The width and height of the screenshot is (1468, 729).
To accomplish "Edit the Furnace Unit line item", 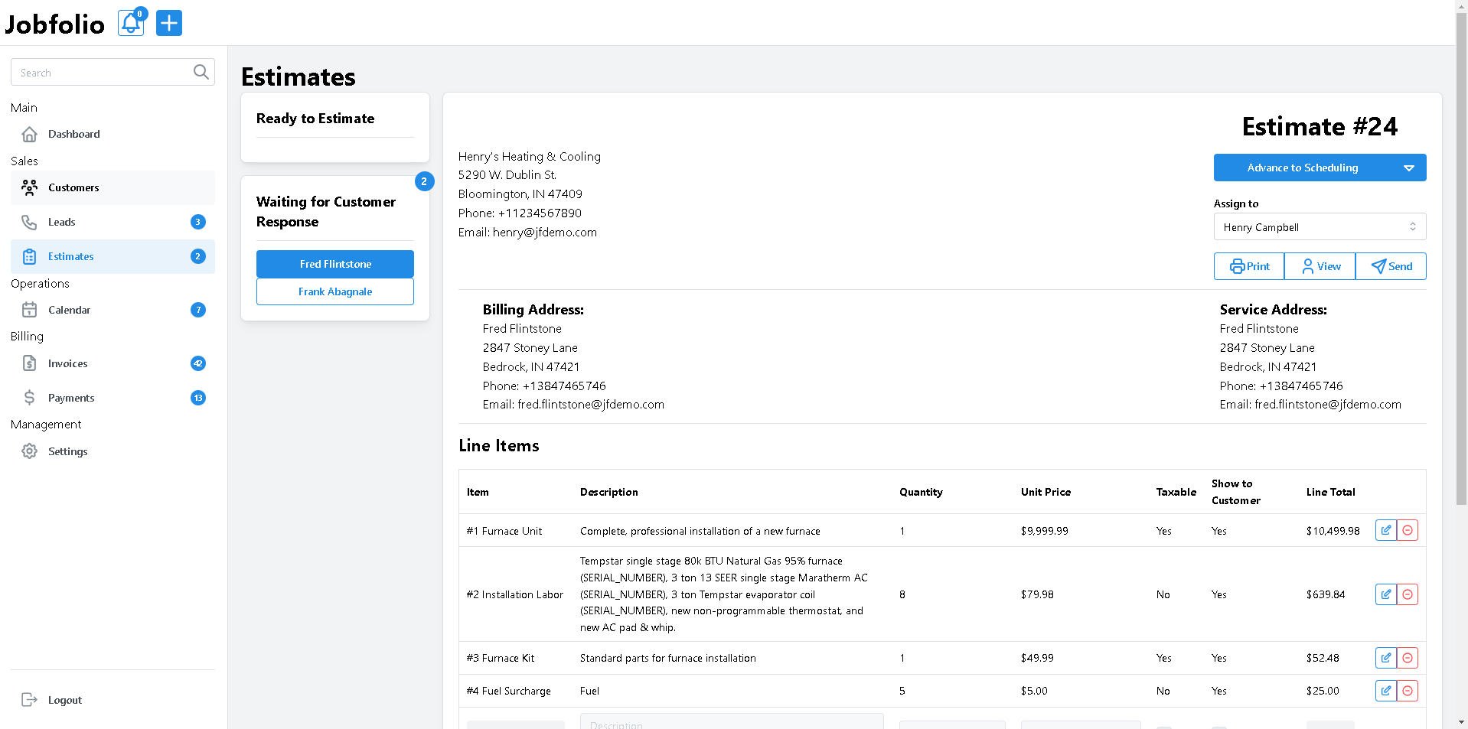I will [x=1385, y=530].
